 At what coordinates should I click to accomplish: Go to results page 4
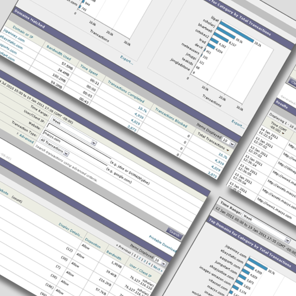pyautogui.click(x=149, y=264)
